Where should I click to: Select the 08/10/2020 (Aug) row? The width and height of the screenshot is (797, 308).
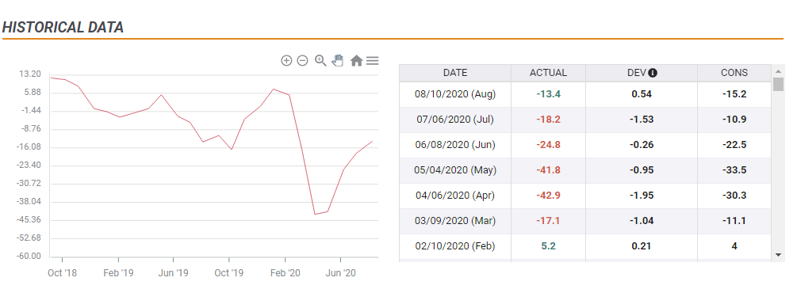[585, 94]
